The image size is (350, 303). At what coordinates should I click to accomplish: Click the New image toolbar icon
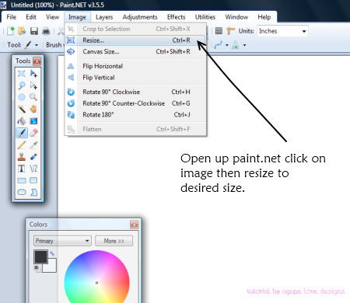(11, 31)
